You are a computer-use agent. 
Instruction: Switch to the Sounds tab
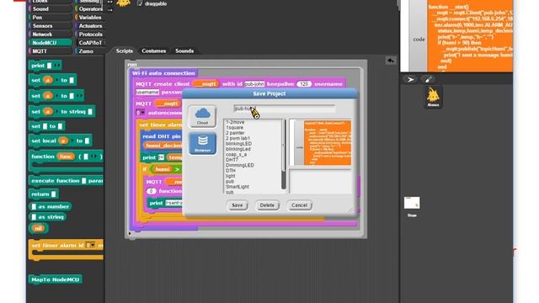click(184, 50)
